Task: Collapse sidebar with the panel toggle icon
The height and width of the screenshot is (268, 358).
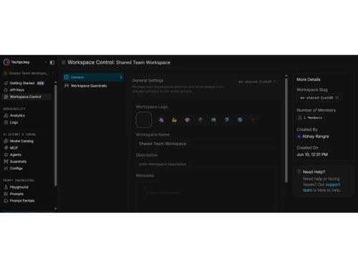Action: (x=52, y=62)
